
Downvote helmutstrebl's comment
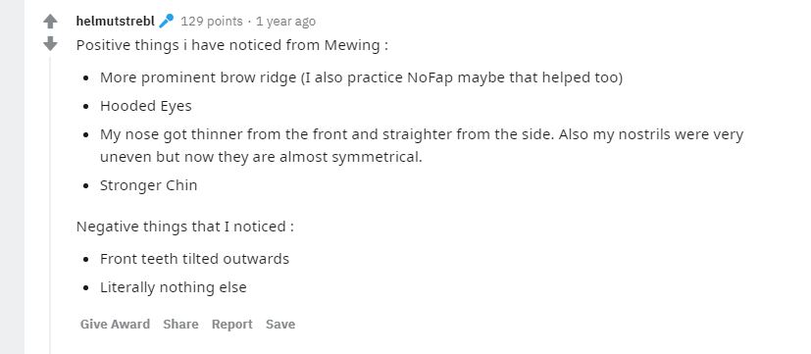(x=50, y=43)
